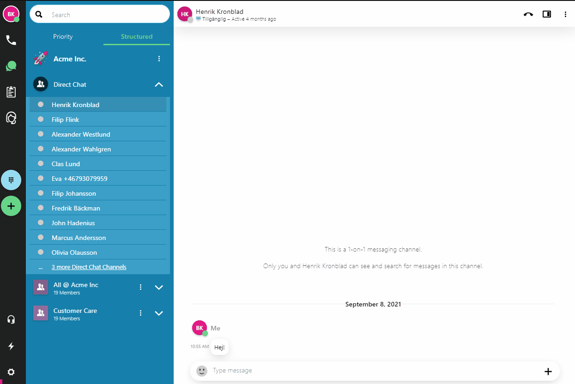
Task: Open the headset support icon
Action: pyautogui.click(x=11, y=319)
